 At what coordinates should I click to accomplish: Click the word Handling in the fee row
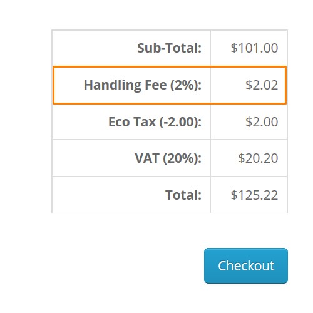click(x=113, y=85)
